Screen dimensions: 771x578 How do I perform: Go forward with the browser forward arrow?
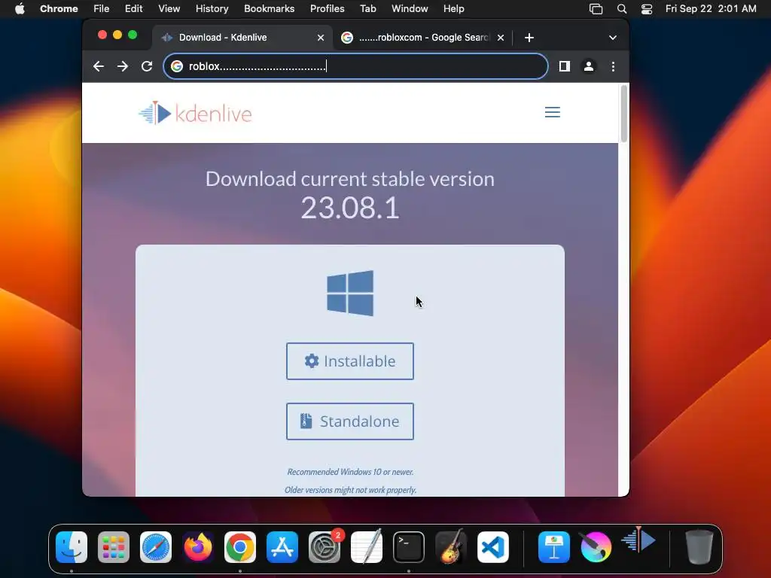(x=123, y=66)
